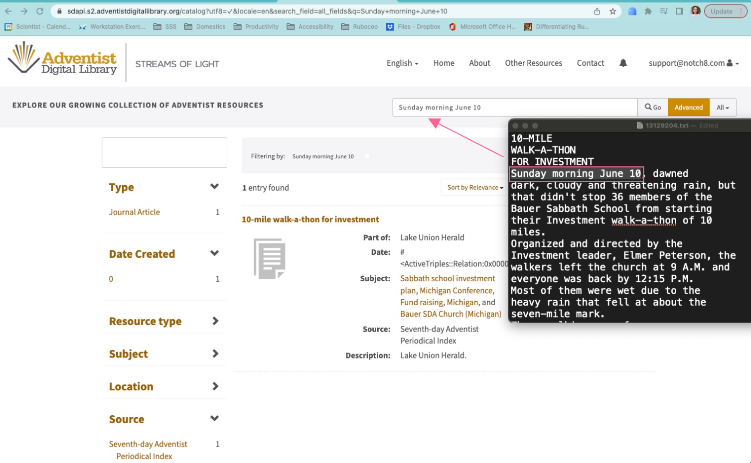Click the Sabbath school investment plan subject link
751x463 pixels.
tap(448, 284)
